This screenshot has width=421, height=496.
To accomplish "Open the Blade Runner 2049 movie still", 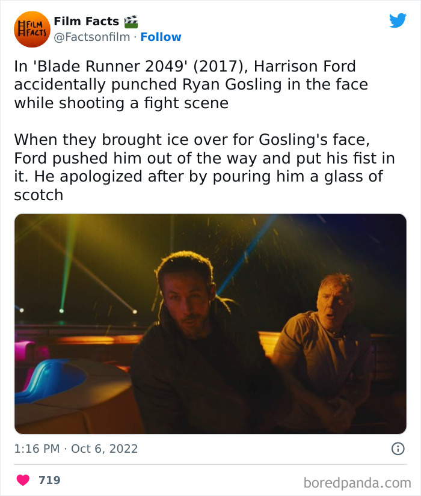I will (x=210, y=324).
